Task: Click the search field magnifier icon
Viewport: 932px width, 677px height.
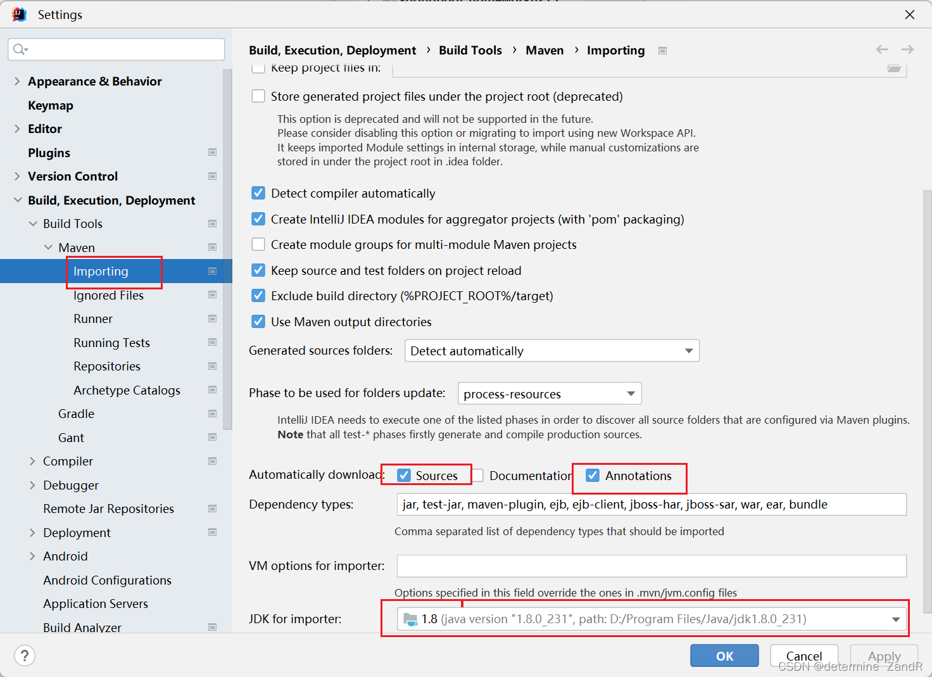Action: click(20, 49)
